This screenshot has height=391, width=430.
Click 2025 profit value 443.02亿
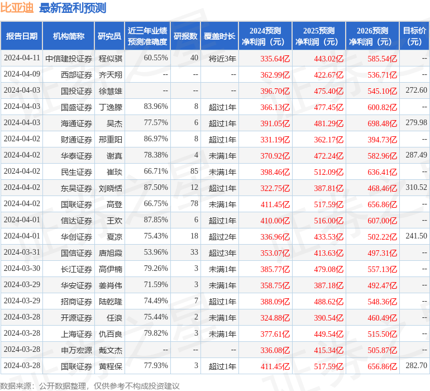coord(328,59)
